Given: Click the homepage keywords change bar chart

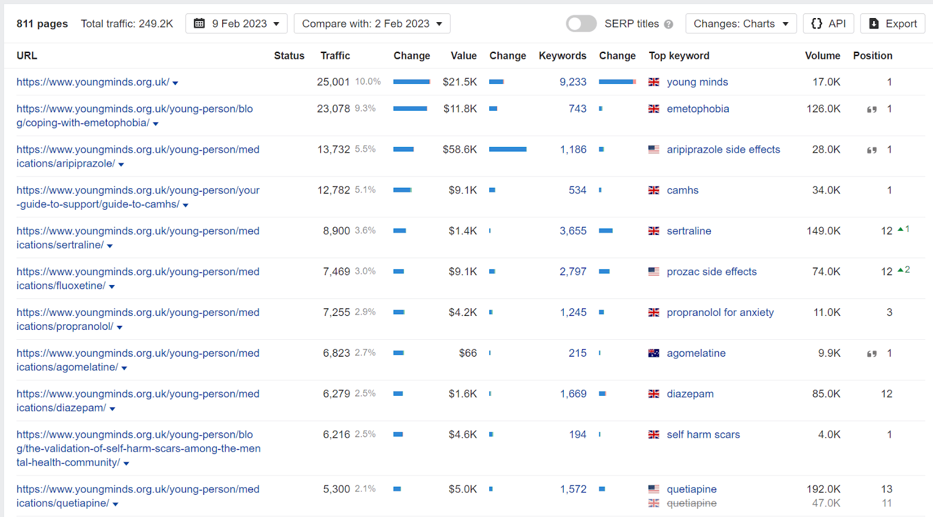Looking at the screenshot, I should [618, 82].
